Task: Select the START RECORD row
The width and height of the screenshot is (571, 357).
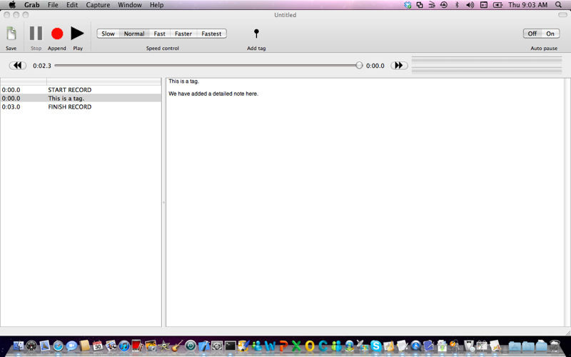Action: coord(69,90)
